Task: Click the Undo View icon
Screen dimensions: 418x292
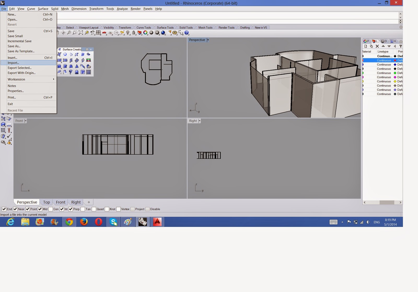Action: pyautogui.click(x=92, y=33)
